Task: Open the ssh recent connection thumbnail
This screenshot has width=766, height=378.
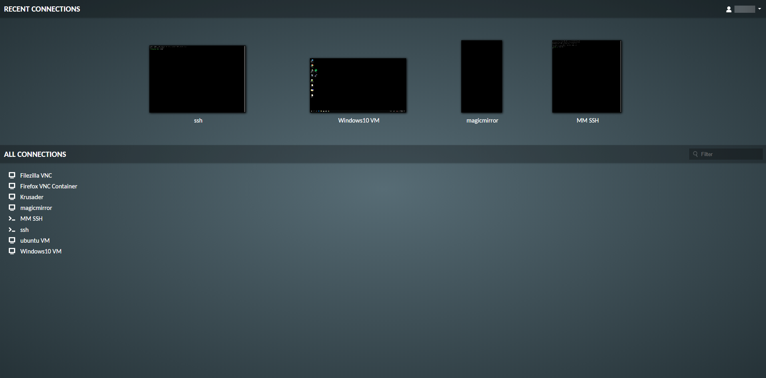Action: pyautogui.click(x=197, y=79)
